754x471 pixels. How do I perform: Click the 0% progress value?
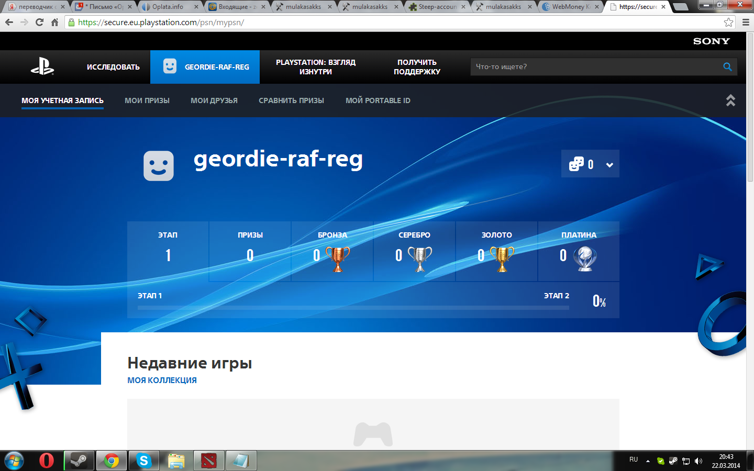599,301
